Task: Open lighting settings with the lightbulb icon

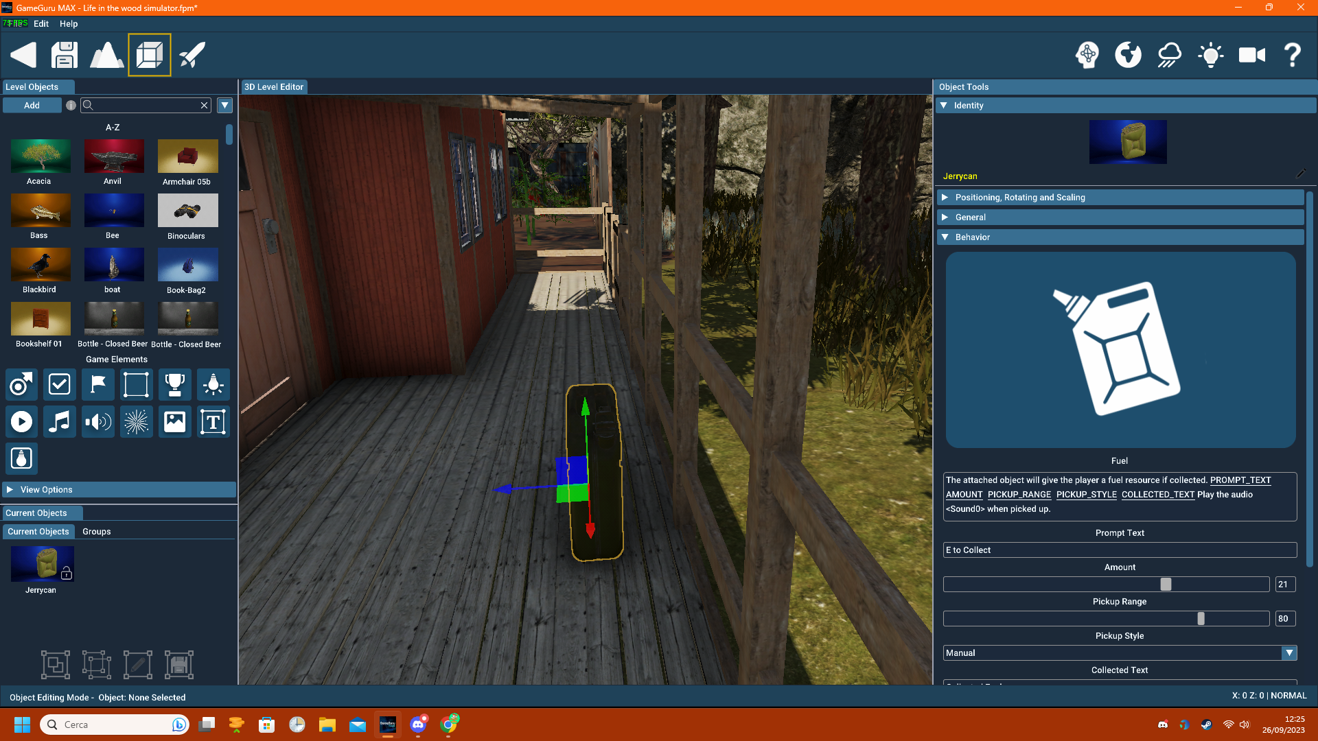Action: [x=1210, y=55]
